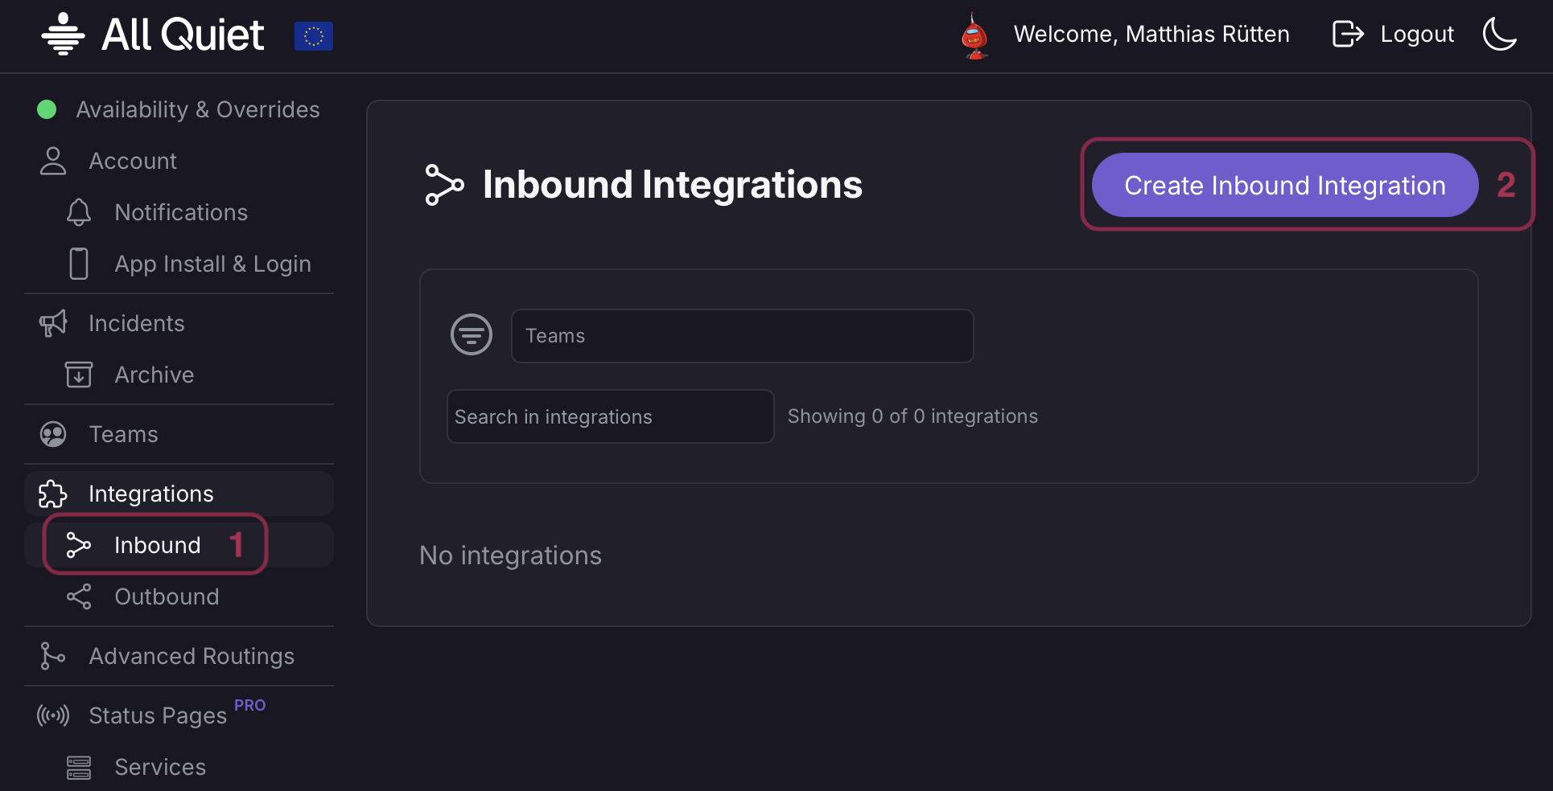Click the Incidents megaphone icon
This screenshot has width=1553, height=791.
[x=53, y=323]
